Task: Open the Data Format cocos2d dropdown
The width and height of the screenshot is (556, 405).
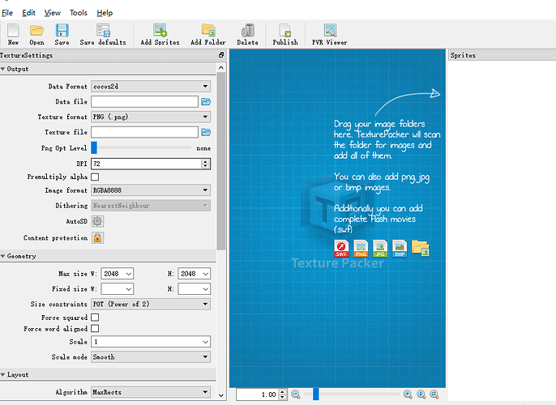Action: tap(151, 86)
